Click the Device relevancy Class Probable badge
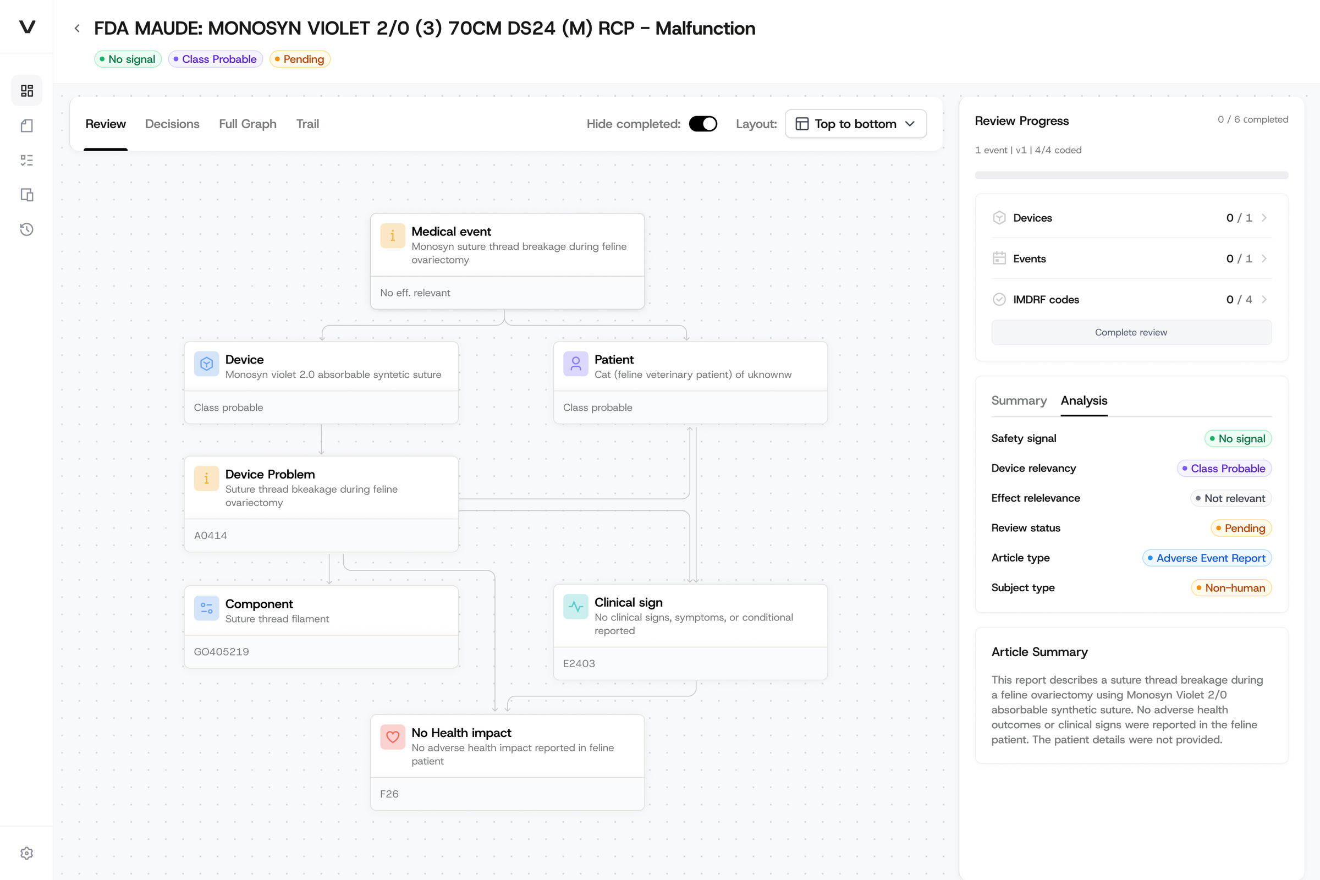The width and height of the screenshot is (1320, 880). click(x=1224, y=468)
